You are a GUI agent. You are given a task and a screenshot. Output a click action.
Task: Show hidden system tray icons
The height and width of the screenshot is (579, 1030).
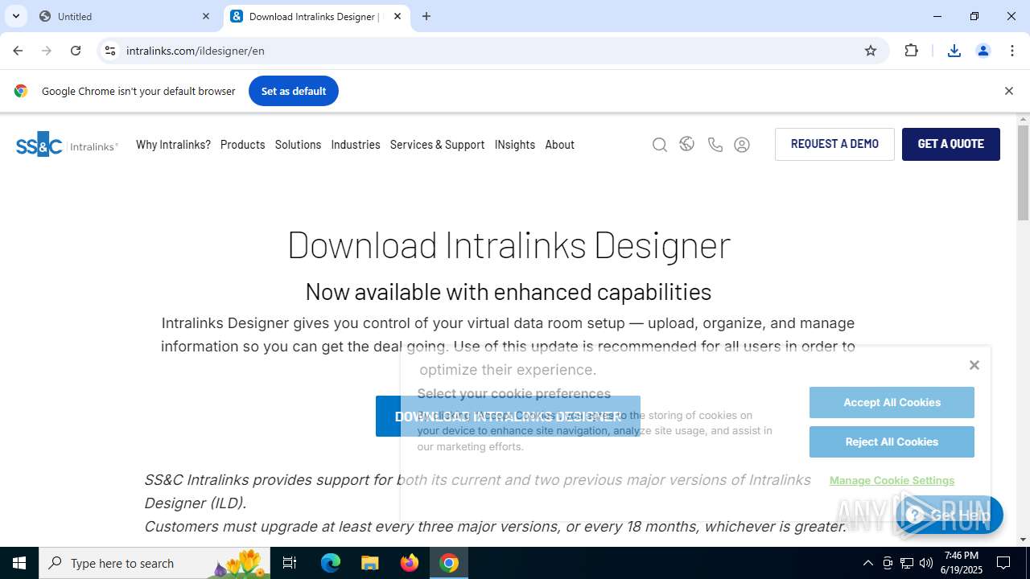867,563
